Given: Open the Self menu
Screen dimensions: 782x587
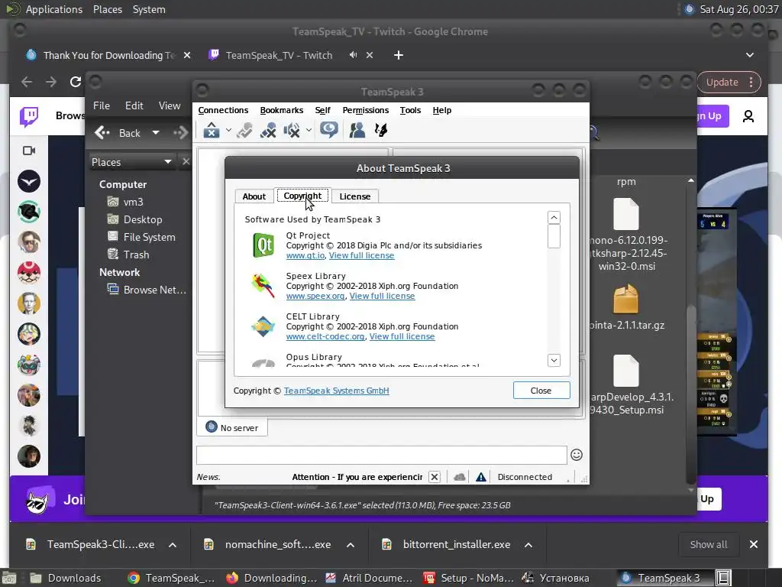Looking at the screenshot, I should point(323,110).
